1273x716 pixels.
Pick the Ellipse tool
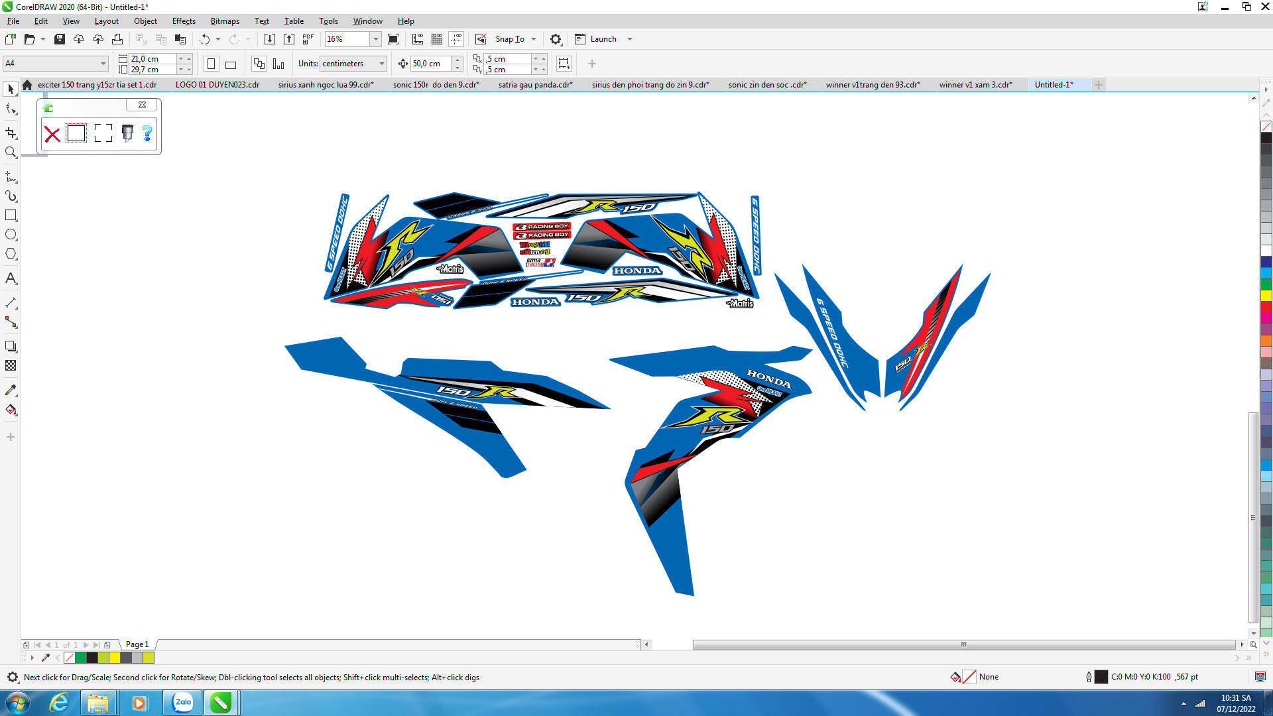[x=11, y=235]
